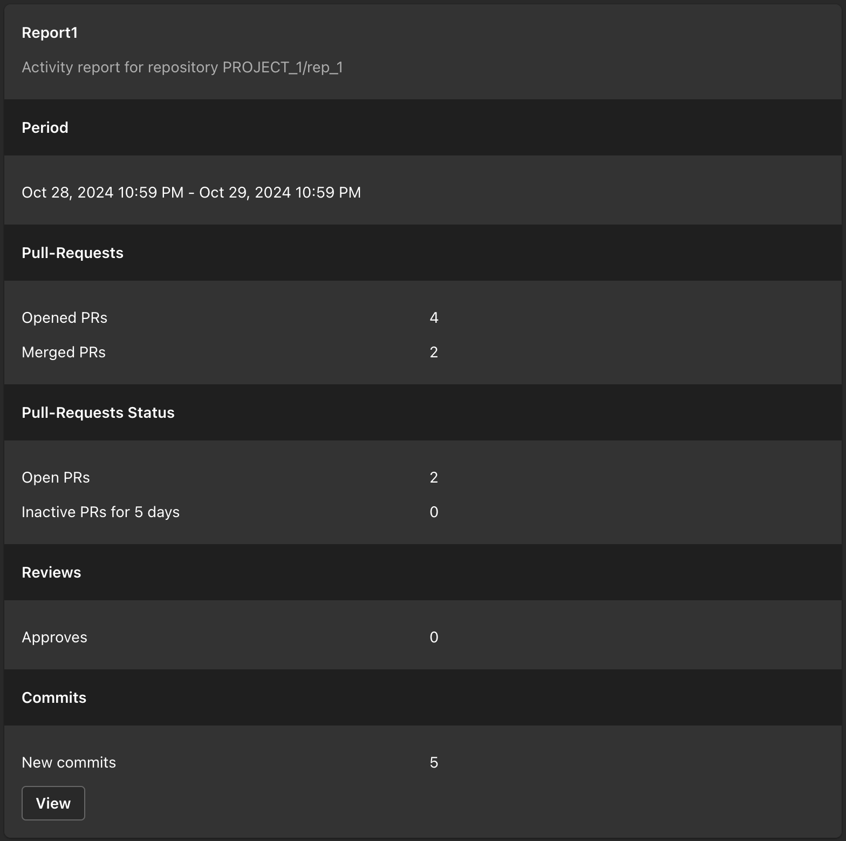Click the Pull-Requests section header
846x841 pixels.
coord(72,253)
